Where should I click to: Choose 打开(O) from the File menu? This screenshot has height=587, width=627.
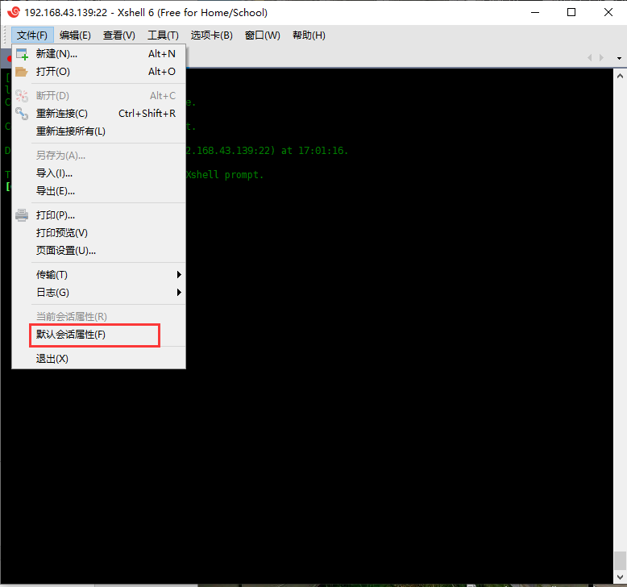tap(99, 72)
